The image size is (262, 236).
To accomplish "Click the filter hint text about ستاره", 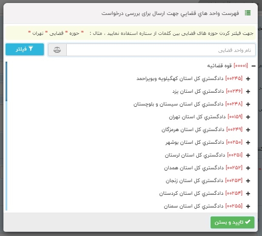I will [x=141, y=33].
